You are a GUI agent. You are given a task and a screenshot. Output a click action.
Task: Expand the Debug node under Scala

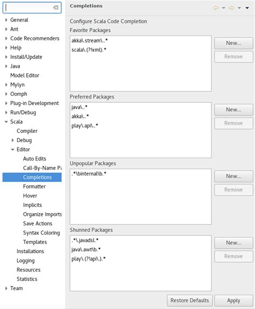point(12,141)
